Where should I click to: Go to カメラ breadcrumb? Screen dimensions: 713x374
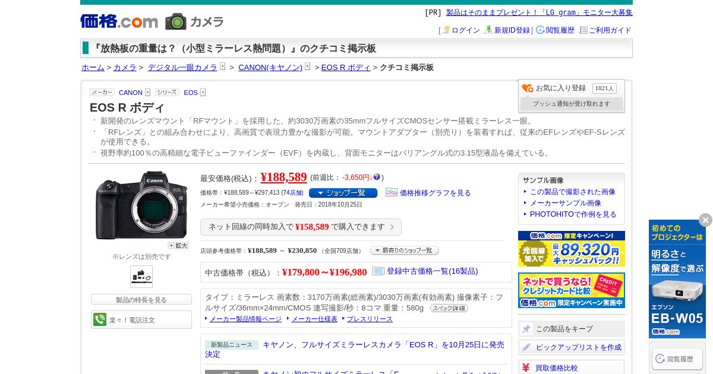tap(125, 68)
